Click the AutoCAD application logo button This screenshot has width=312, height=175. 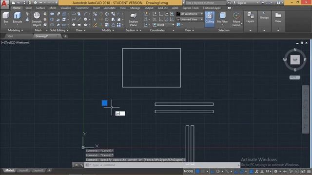coord(4,4)
